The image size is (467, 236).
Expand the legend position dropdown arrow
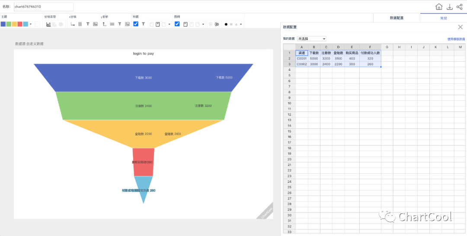[203, 24]
